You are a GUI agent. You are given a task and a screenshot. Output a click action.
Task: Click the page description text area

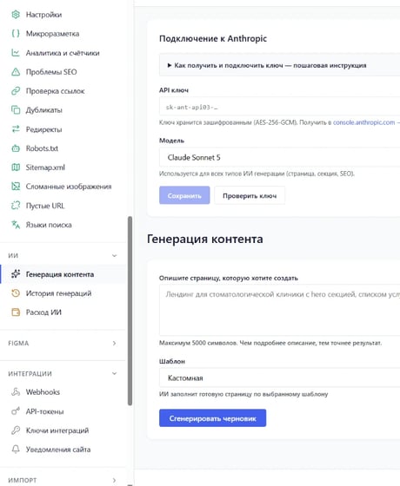[x=279, y=310]
